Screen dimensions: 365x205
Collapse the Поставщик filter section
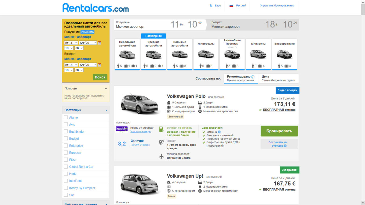point(106,110)
